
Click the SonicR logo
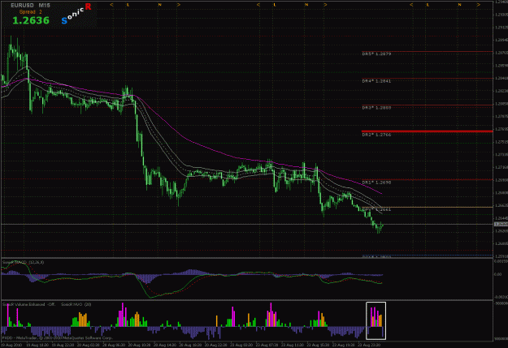pyautogui.click(x=76, y=14)
